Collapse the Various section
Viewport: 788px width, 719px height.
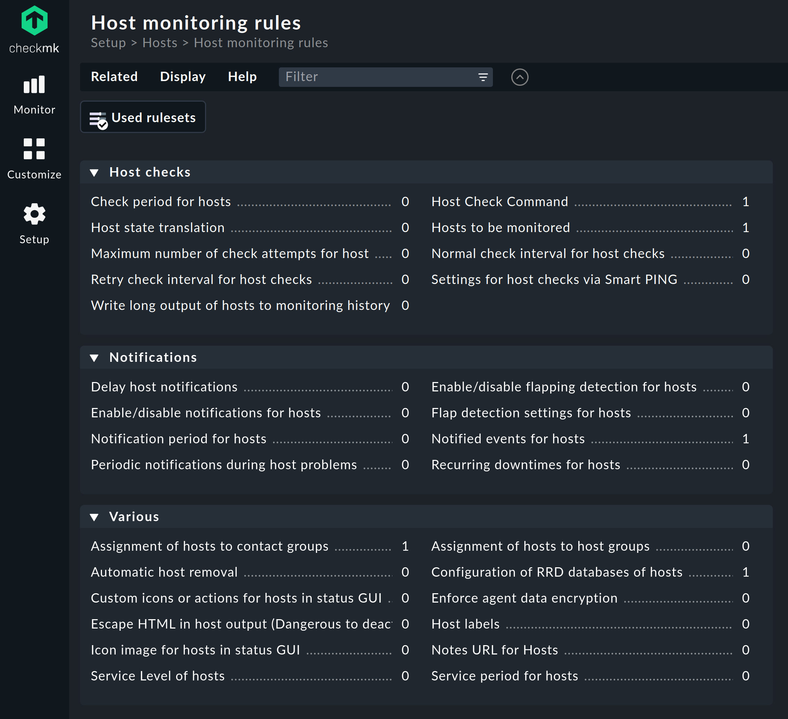[95, 516]
